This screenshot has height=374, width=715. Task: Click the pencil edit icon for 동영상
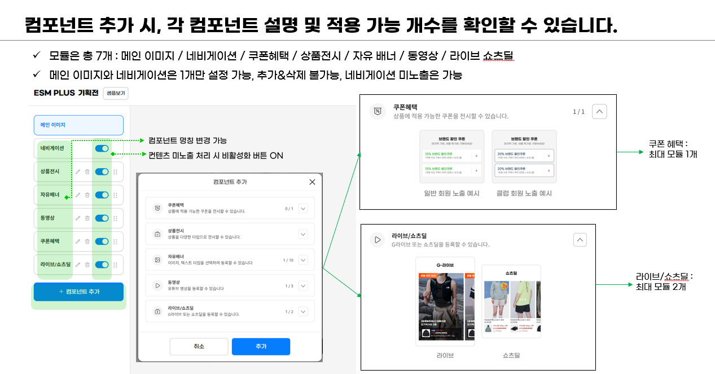coord(78,218)
